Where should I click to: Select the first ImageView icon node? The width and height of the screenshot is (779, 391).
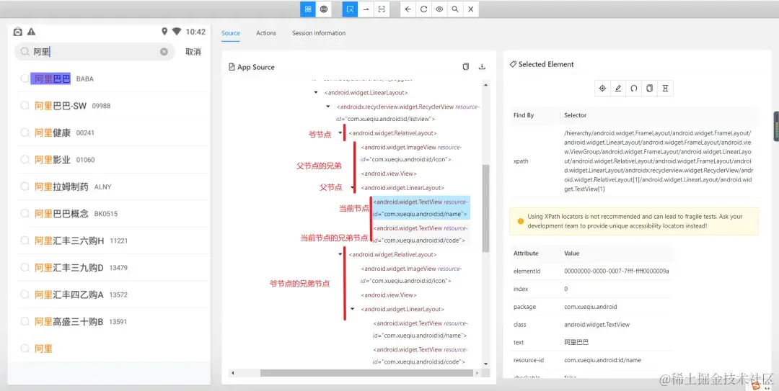click(x=411, y=153)
